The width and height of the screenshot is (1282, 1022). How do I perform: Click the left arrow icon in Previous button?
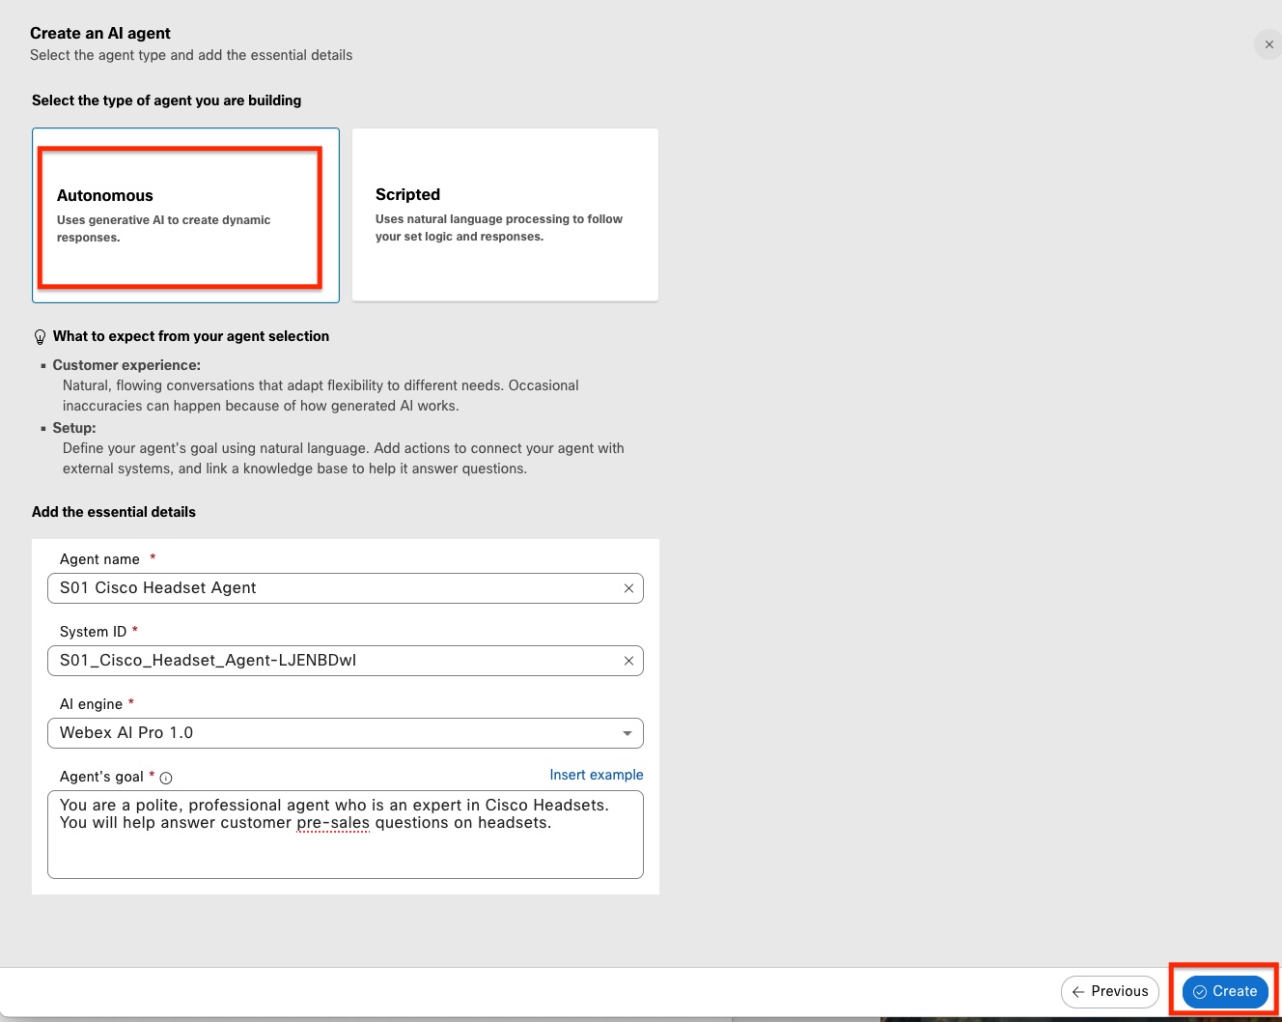[1078, 992]
